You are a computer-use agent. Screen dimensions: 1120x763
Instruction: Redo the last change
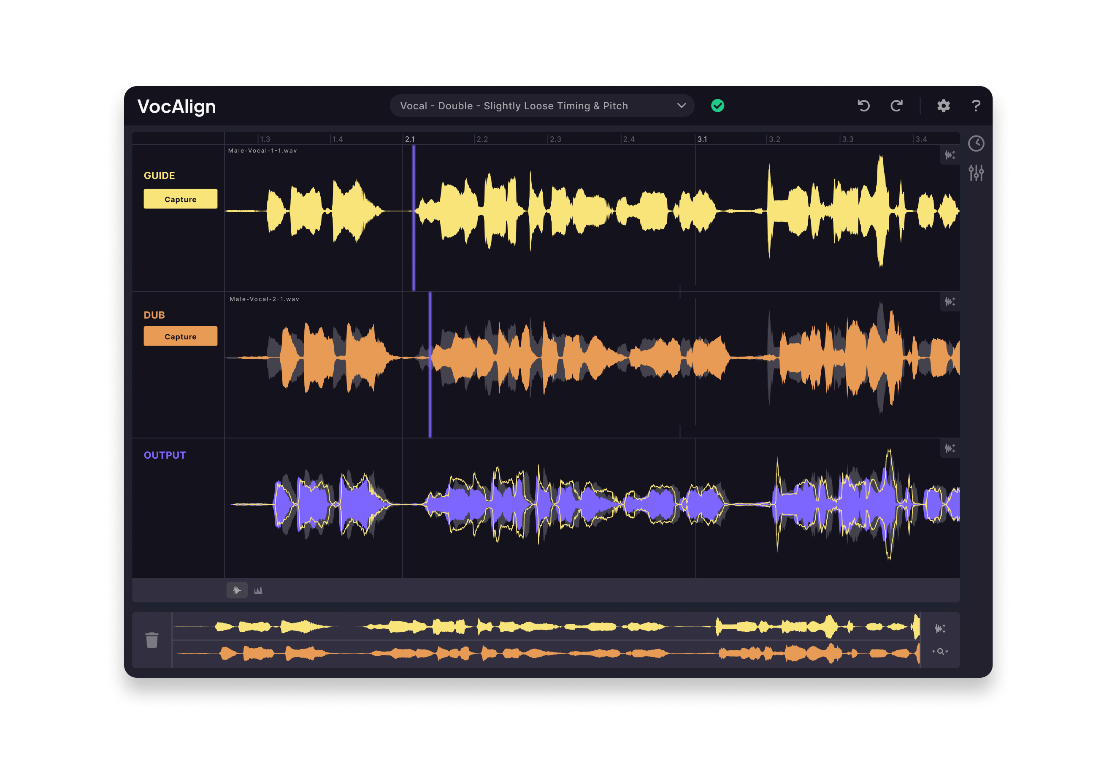tap(897, 106)
